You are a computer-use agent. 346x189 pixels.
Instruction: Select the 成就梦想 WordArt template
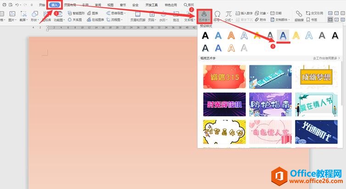(x=316, y=77)
